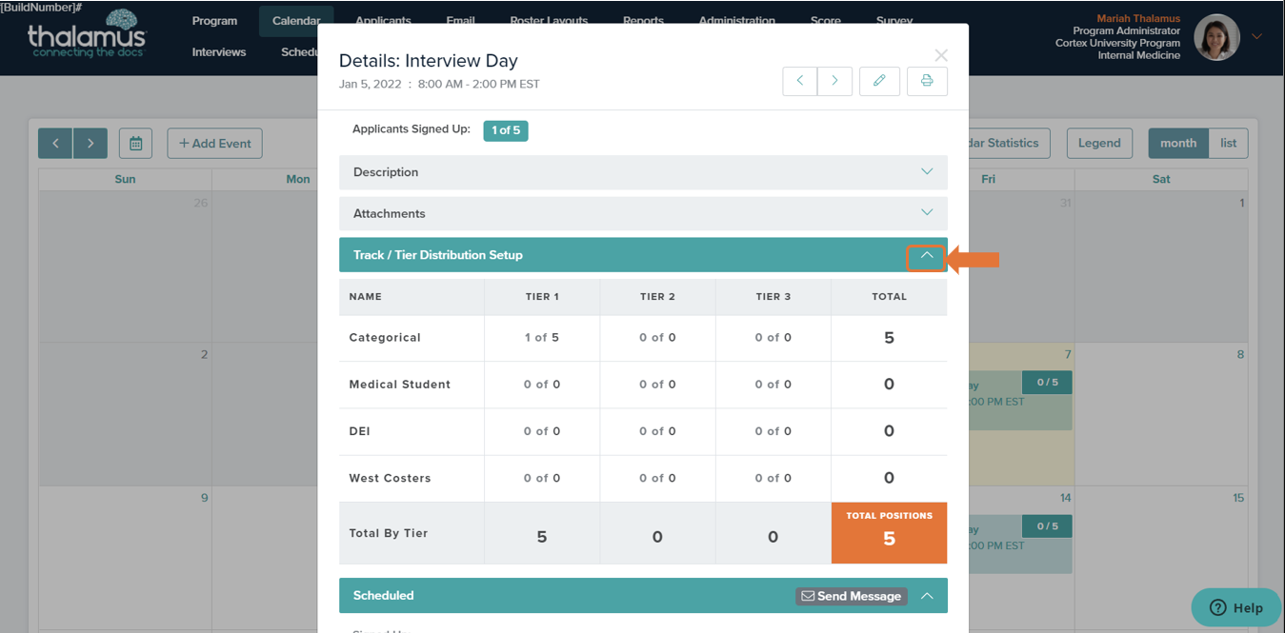Click the 'Medical Student' row name

click(400, 385)
